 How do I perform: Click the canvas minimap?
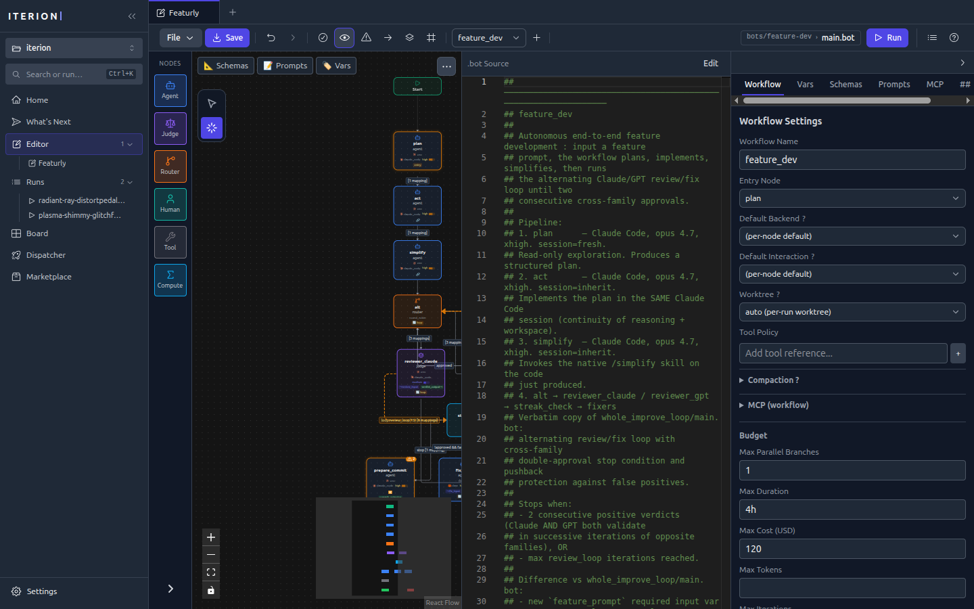tap(384, 548)
